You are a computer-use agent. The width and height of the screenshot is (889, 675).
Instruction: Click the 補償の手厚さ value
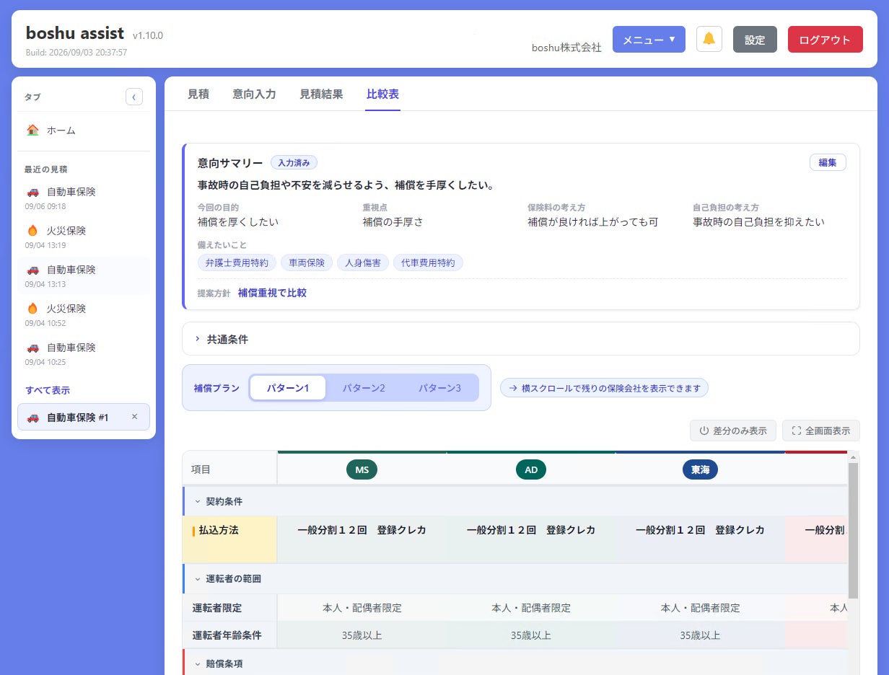pos(393,222)
